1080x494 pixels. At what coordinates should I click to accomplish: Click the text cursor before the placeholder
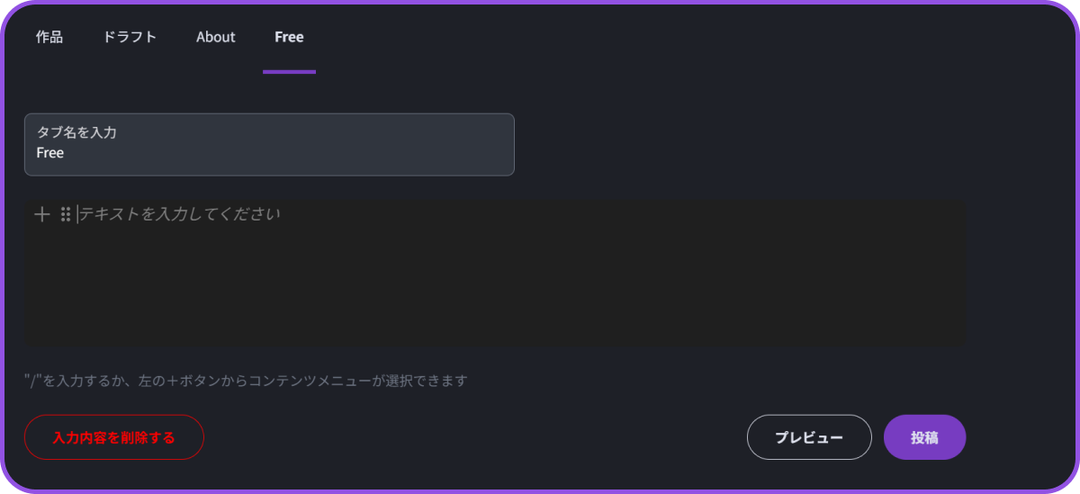click(x=78, y=214)
